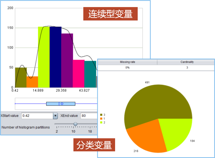Viewport: 215px width, 158px height.
Task: Click the orange legend swatch for category 1
Action: point(101,119)
